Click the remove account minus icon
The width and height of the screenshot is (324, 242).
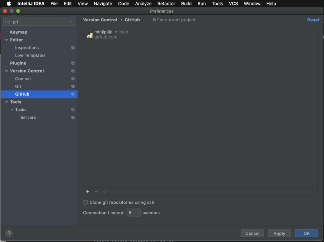[x=96, y=192]
